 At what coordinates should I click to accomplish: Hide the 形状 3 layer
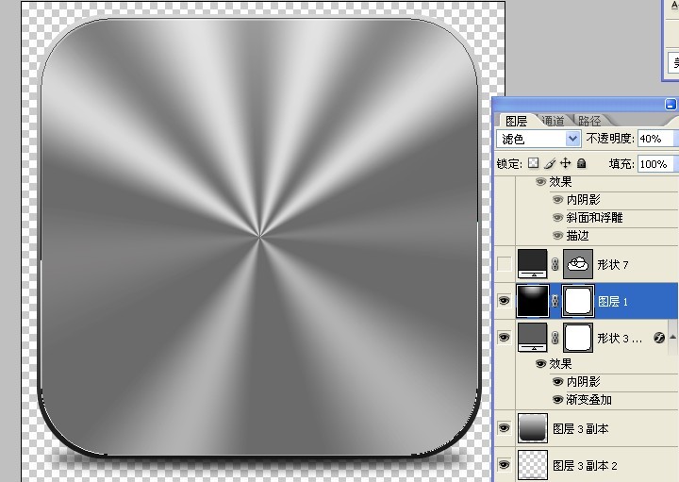click(x=504, y=338)
